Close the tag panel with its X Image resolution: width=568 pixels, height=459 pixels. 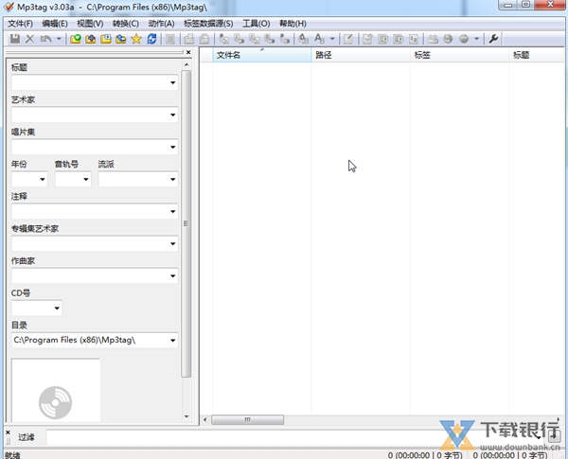188,53
